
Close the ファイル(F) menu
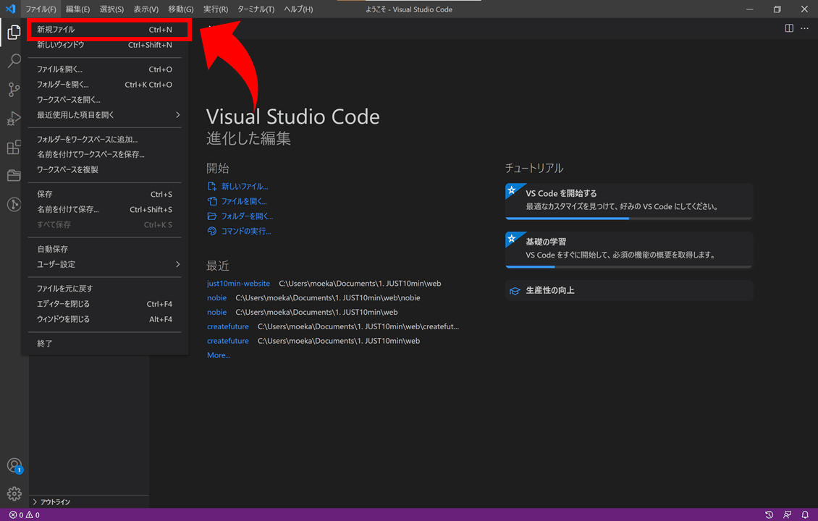coord(41,9)
